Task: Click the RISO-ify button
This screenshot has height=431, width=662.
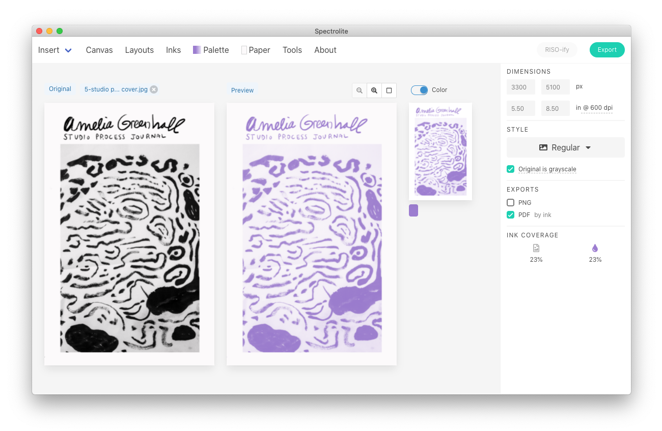Action: tap(557, 50)
